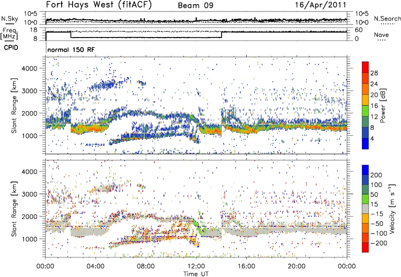Image resolution: width=401 pixels, height=277 pixels.
Task: Click the 'N.Sky' legend label
Action: pos(10,18)
